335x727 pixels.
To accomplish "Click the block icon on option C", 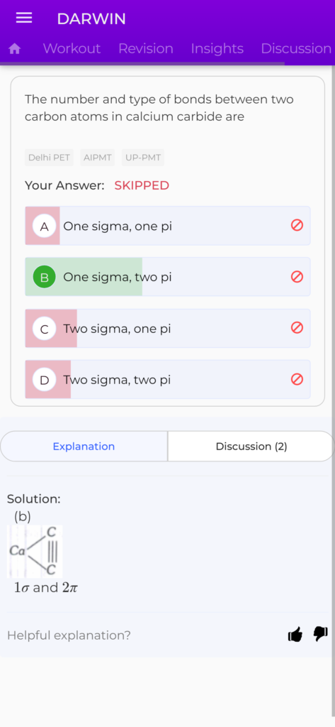I will click(x=297, y=328).
